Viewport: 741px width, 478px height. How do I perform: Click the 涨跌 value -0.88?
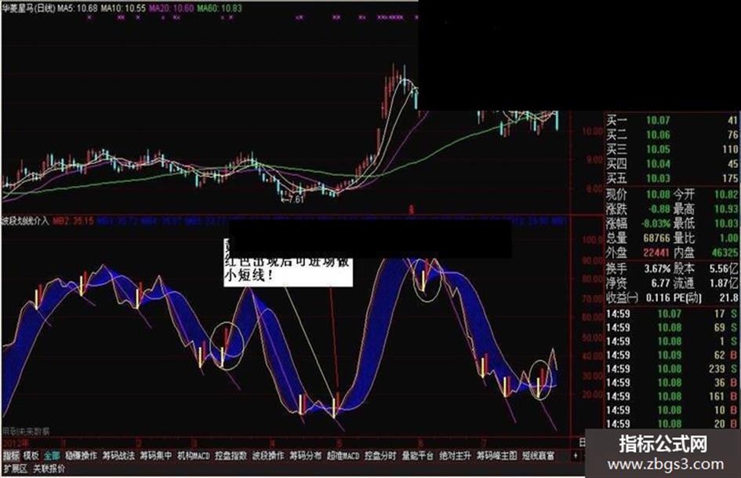[x=658, y=209]
